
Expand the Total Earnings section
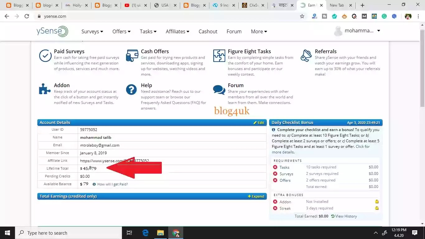pyautogui.click(x=256, y=196)
